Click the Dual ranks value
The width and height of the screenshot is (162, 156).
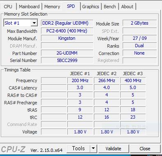pyautogui.click(x=139, y=46)
